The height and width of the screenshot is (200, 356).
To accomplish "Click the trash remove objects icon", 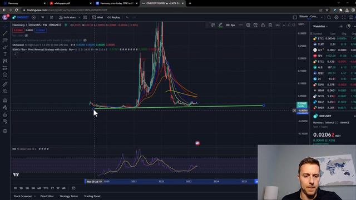I will tap(5, 131).
